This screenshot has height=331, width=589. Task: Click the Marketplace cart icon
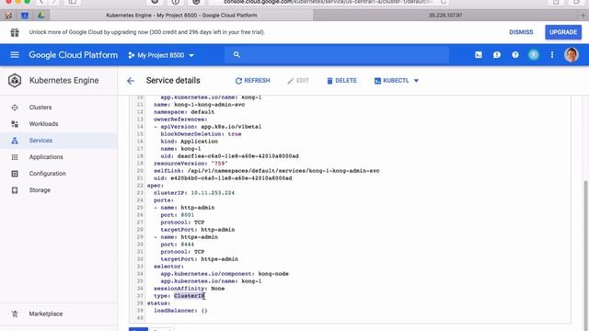15,314
